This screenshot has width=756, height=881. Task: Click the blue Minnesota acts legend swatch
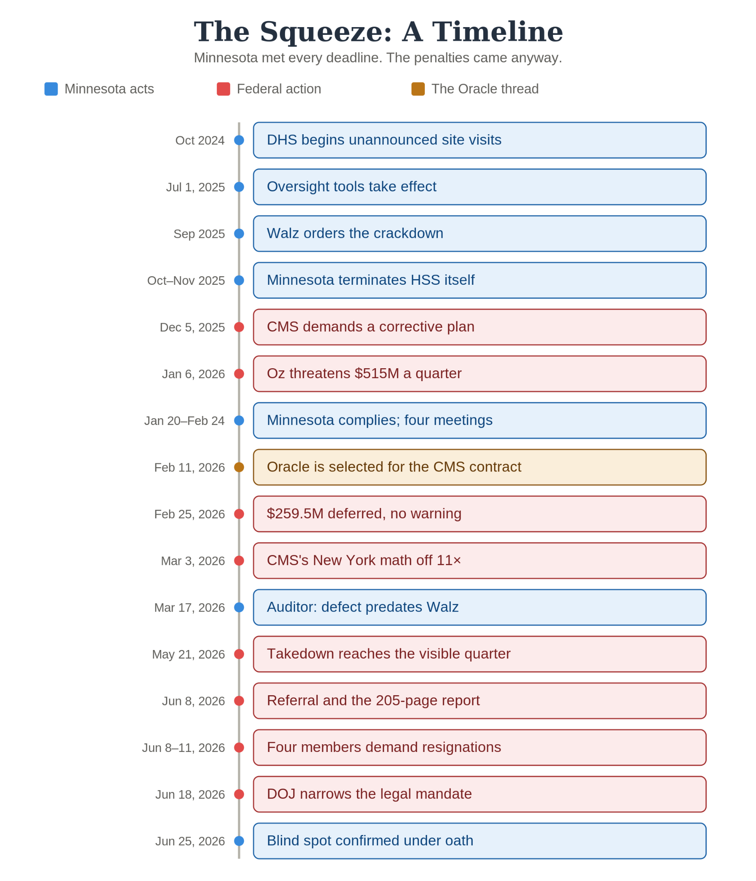[x=51, y=89]
